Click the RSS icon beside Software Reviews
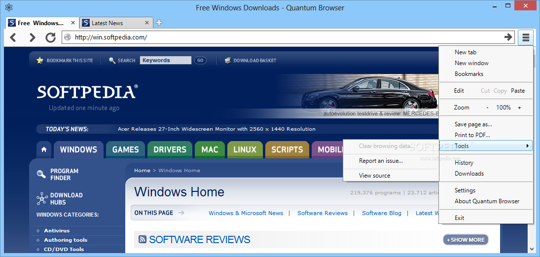This screenshot has width=540, height=257. [x=142, y=239]
